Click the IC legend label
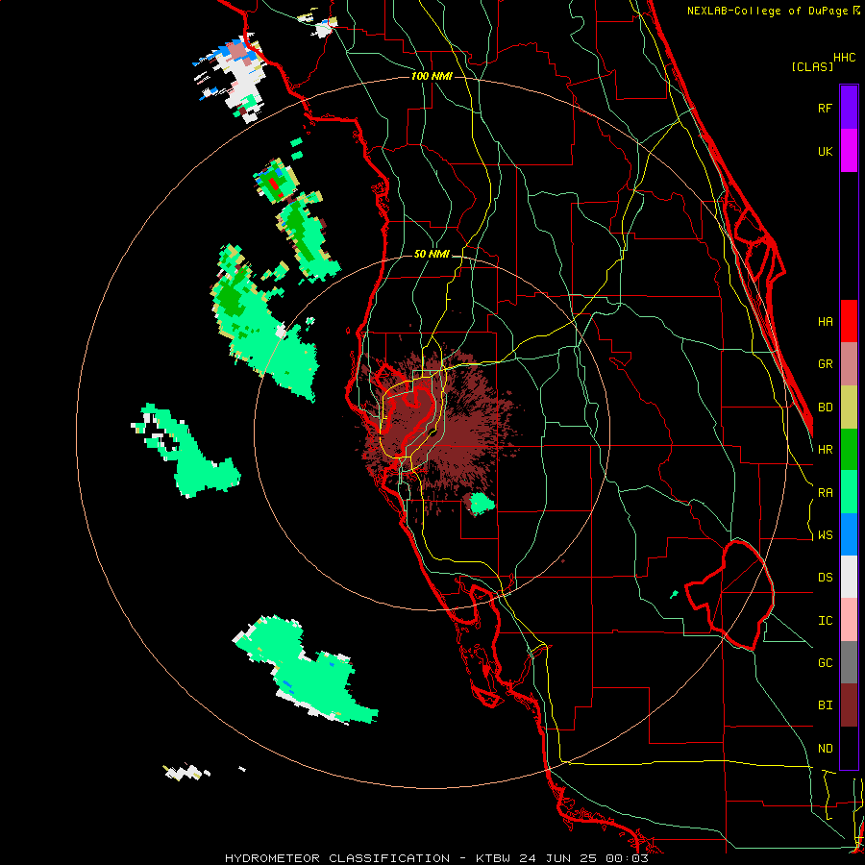 825,621
